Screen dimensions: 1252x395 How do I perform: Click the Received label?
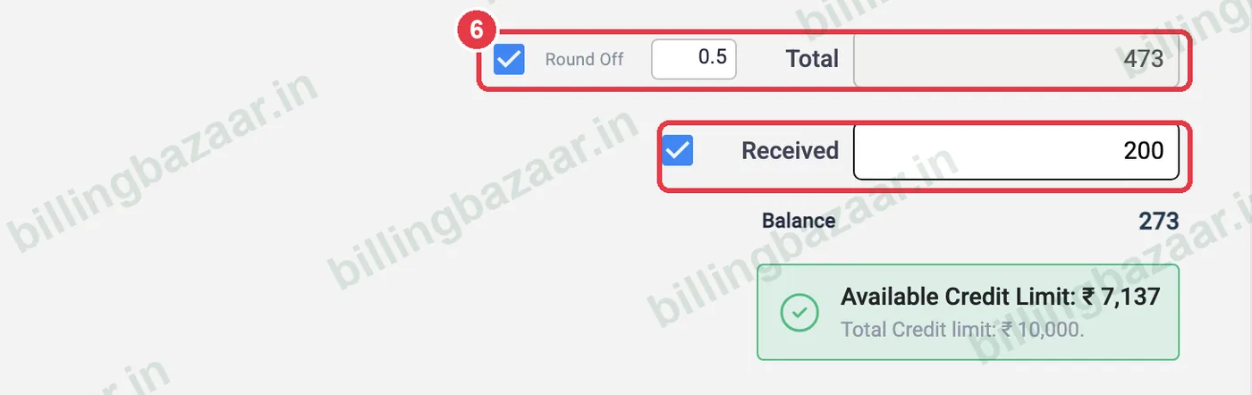point(790,150)
